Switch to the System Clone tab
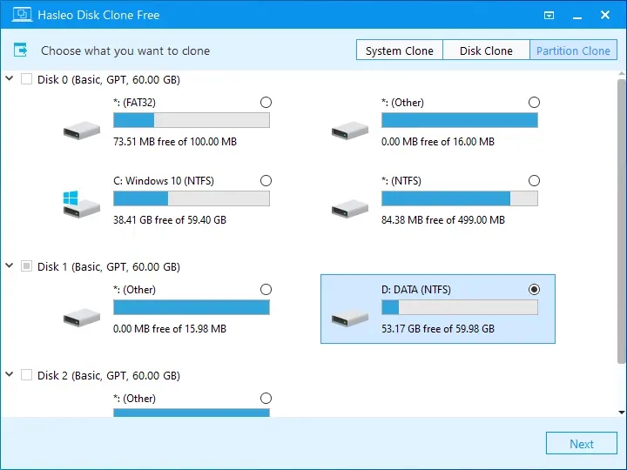Screen dimensions: 627x470 point(400,50)
